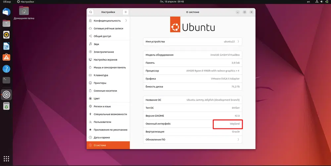Open the system status menu with volume icon
Image resolution: width=331 pixels, height=166 pixels.
pyautogui.click(x=322, y=2)
